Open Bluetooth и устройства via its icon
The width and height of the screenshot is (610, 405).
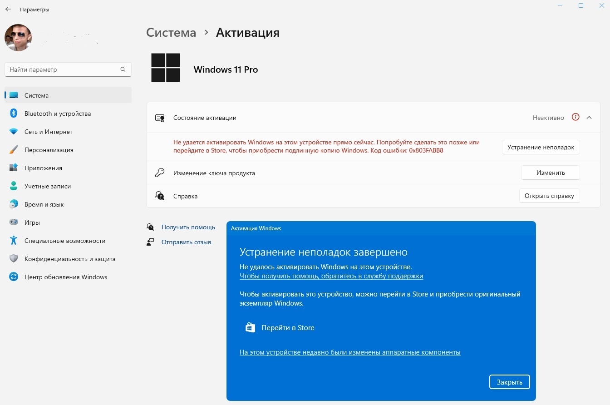click(14, 114)
